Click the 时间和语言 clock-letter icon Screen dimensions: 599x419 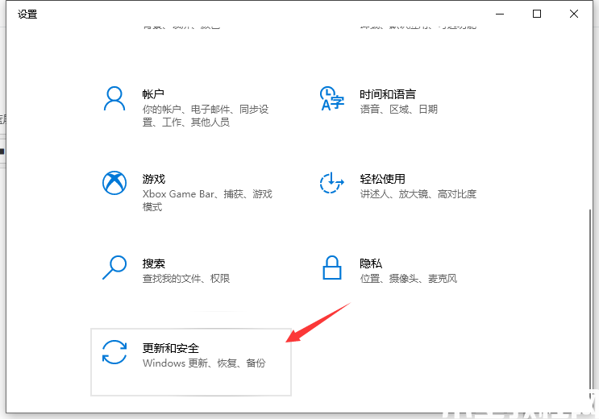331,98
